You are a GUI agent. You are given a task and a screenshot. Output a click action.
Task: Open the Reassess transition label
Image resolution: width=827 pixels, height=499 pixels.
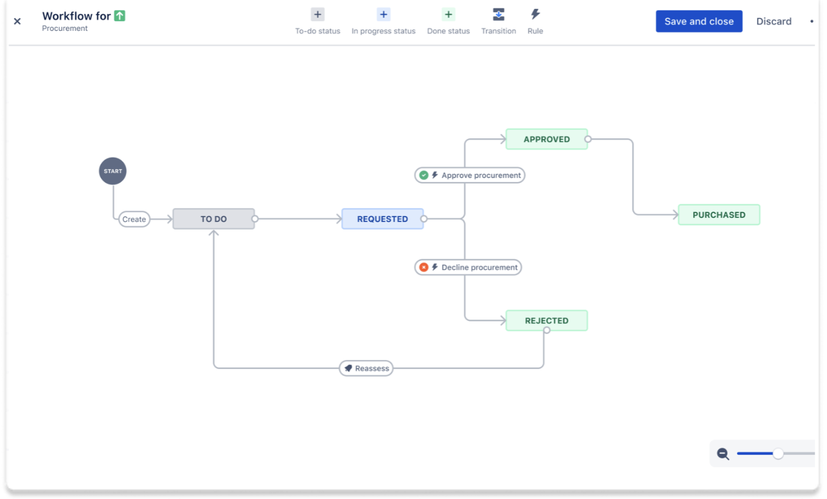365,368
